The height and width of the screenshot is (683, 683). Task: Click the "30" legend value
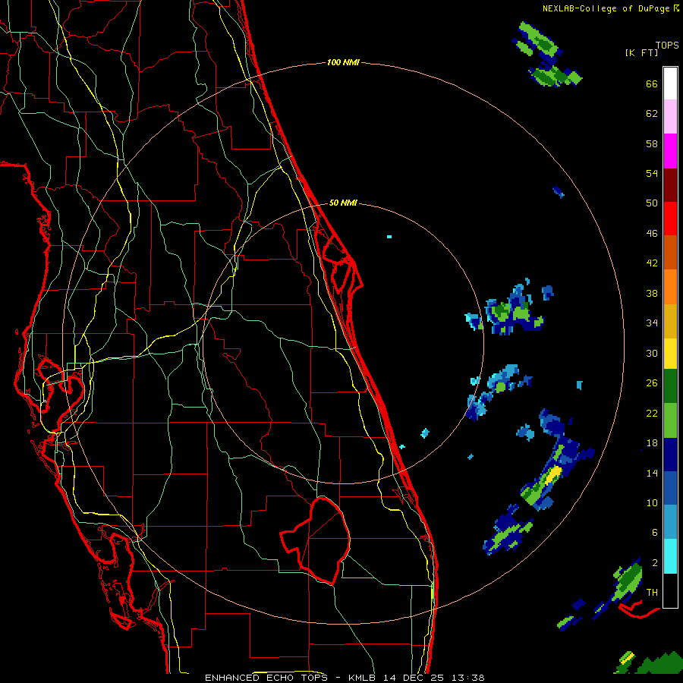pyautogui.click(x=652, y=353)
